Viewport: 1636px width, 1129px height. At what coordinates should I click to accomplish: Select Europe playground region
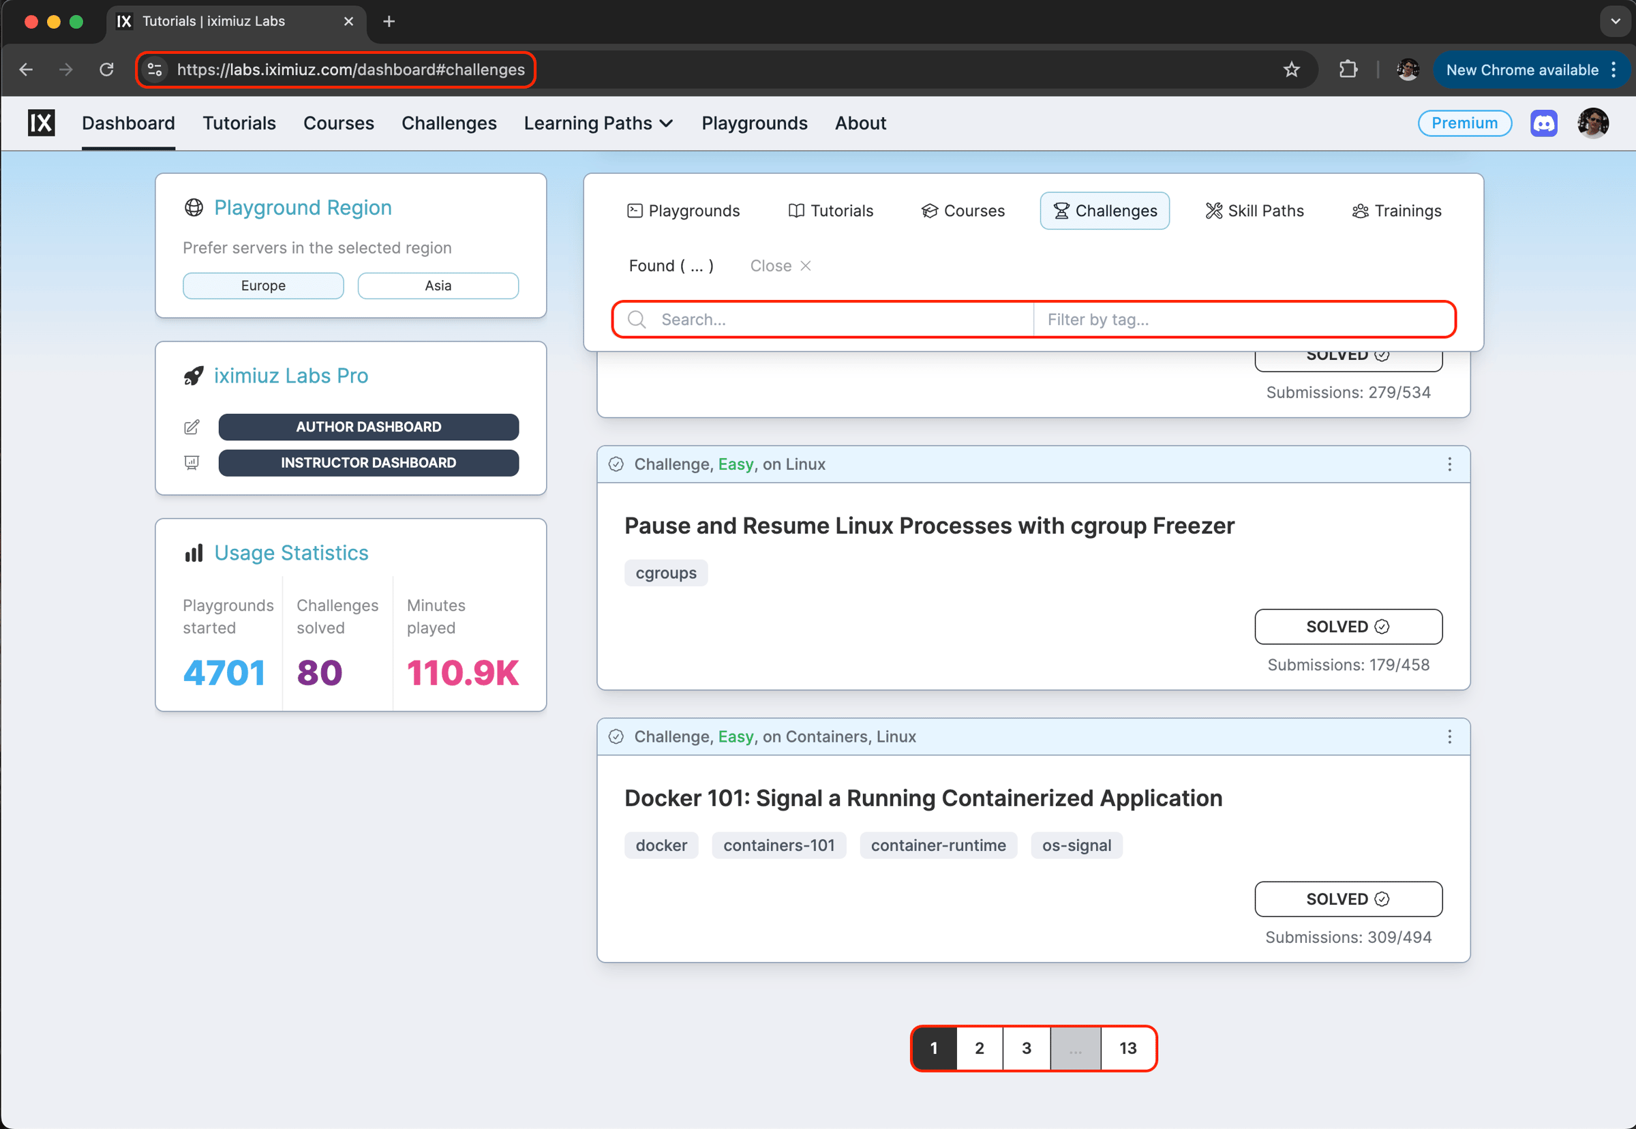click(x=263, y=286)
